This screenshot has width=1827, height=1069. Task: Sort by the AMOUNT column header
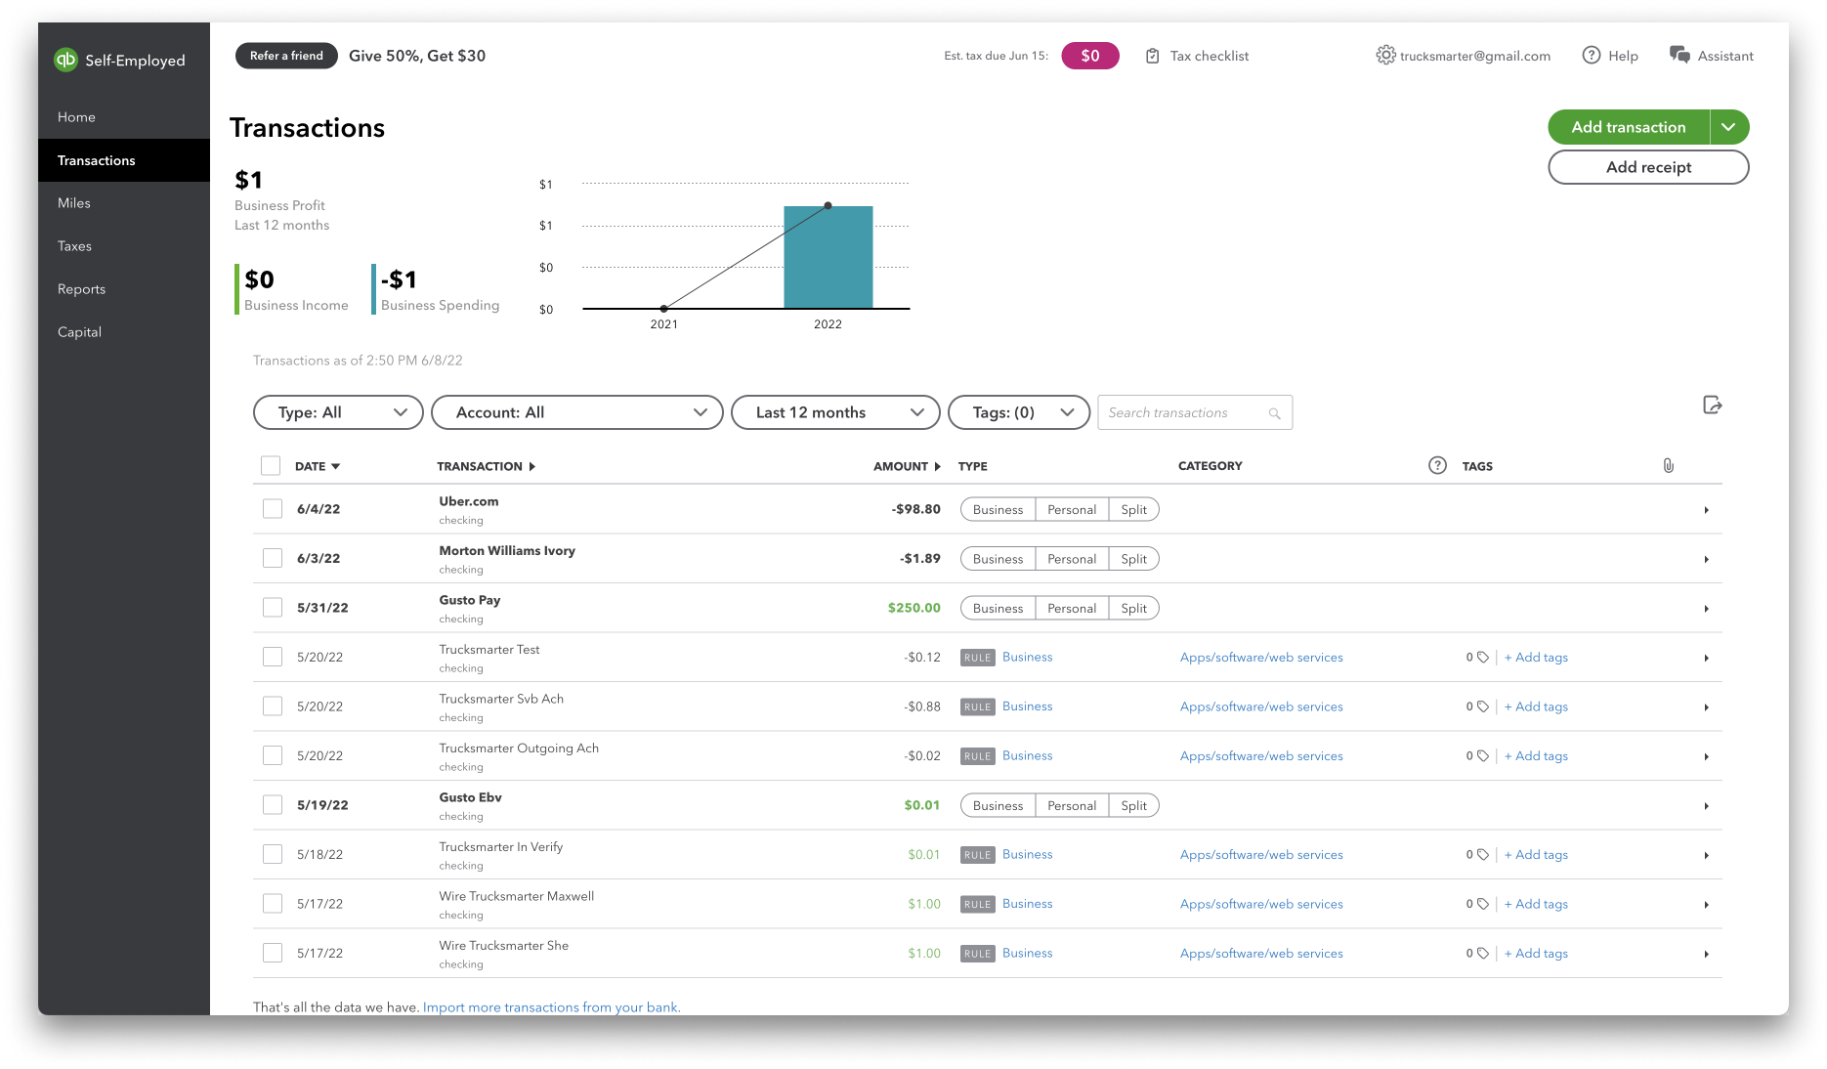pos(907,466)
